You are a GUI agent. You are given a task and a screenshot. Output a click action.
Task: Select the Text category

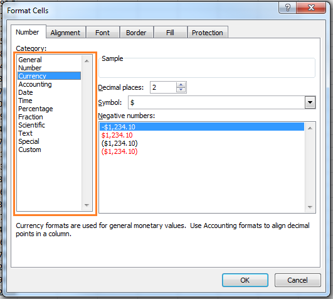[50, 133]
